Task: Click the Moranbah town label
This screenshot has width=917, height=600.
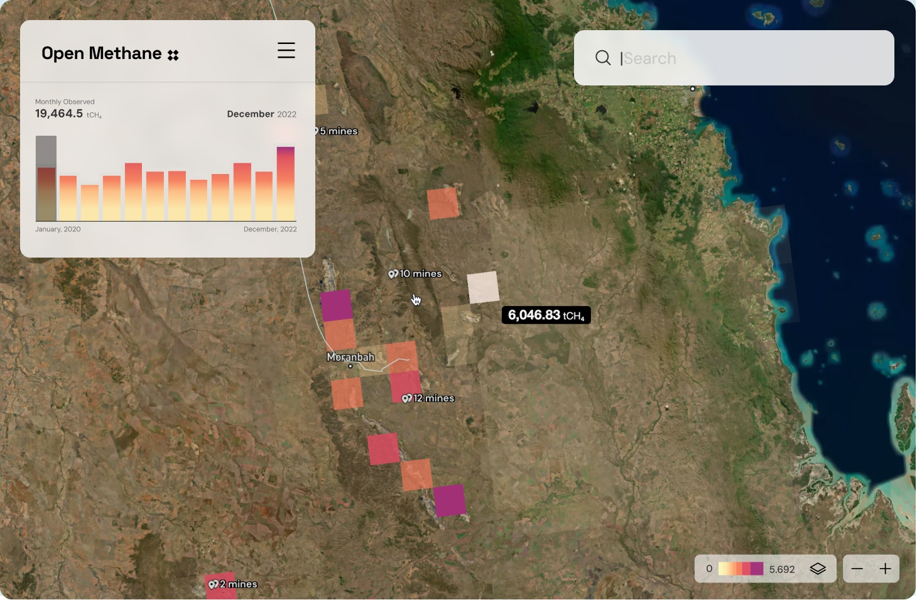Action: (x=350, y=357)
